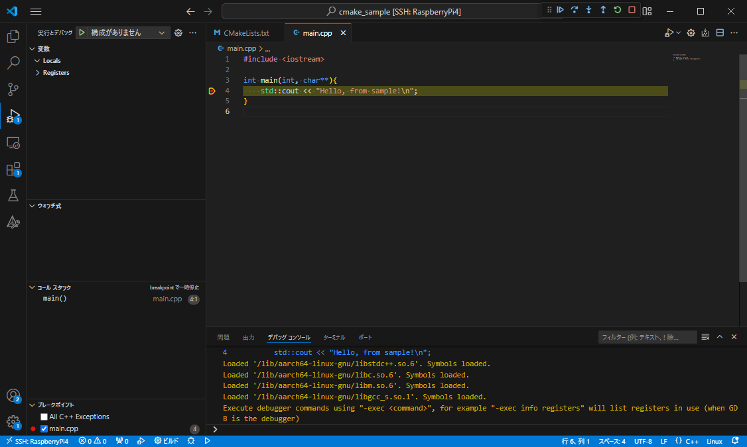Switch to the 出力 panel tab
Viewport: 747px width, 447px height.
point(249,337)
